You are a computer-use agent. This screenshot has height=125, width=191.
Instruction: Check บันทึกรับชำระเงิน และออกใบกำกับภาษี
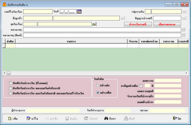tap(11, 88)
